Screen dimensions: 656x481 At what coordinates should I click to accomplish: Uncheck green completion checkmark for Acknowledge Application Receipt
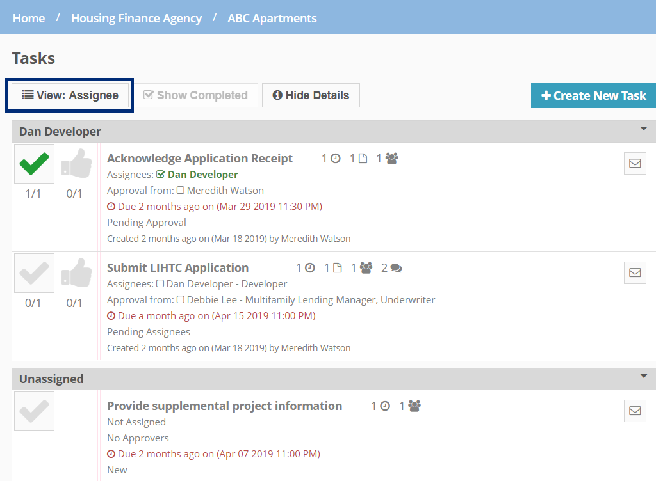click(34, 164)
